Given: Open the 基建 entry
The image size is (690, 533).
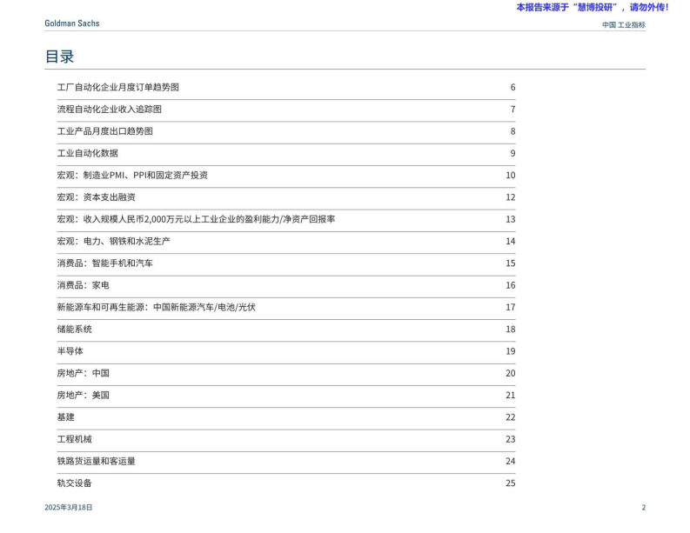Looking at the screenshot, I should coord(65,416).
